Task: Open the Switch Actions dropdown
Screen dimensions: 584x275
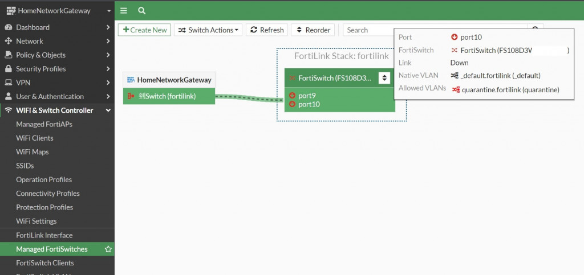Action: pyautogui.click(x=208, y=30)
